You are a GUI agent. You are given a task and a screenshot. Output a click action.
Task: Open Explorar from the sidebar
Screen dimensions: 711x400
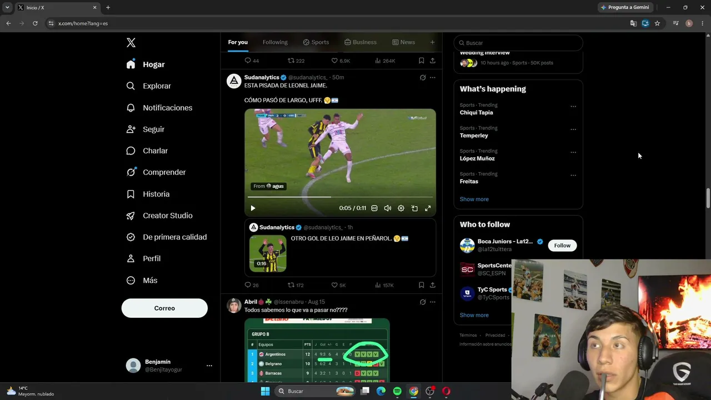click(148, 86)
